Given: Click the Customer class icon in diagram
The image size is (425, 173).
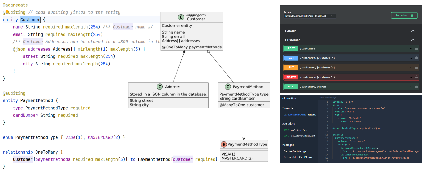Looking at the screenshot, I should (181, 17).
